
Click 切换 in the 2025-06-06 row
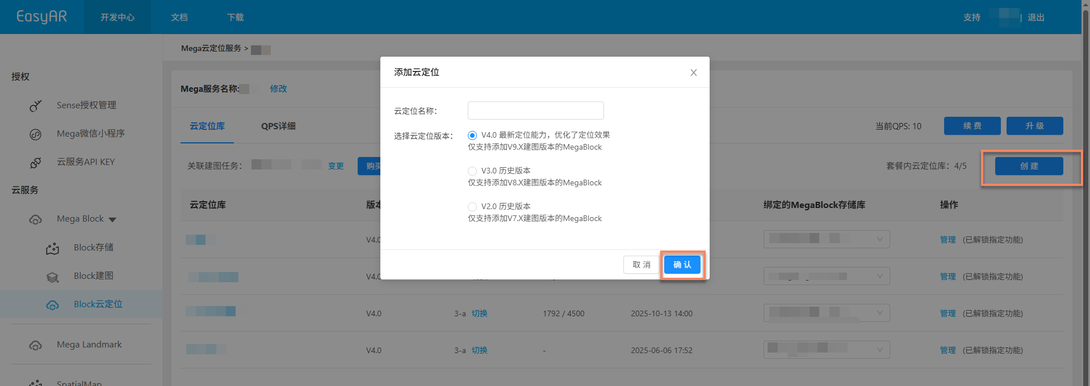pyautogui.click(x=480, y=350)
